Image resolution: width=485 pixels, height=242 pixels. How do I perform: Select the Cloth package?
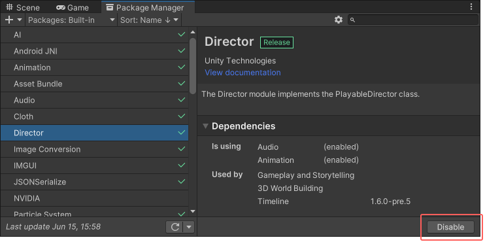click(x=94, y=116)
